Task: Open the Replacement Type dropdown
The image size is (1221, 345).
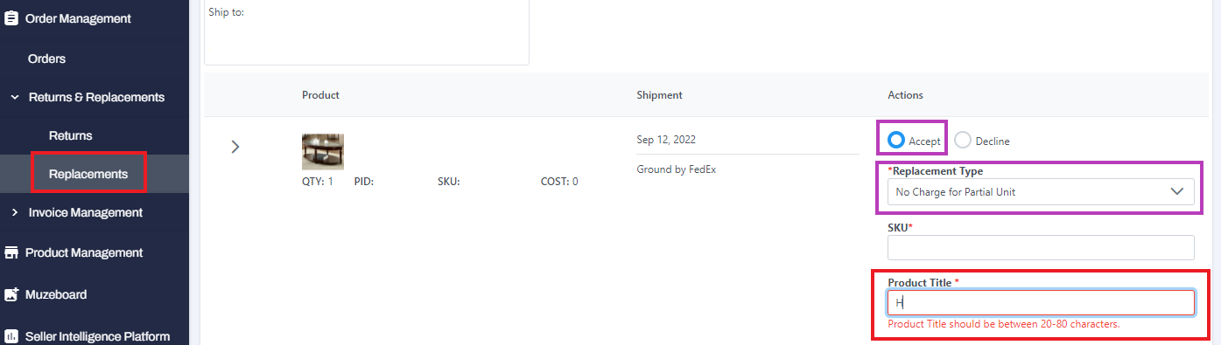Action: [x=1041, y=192]
